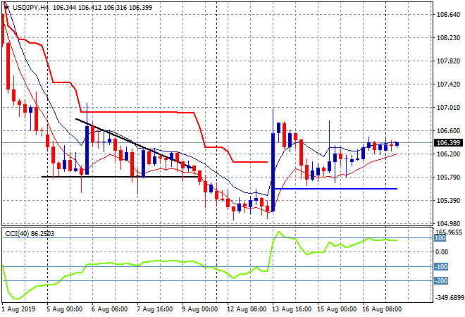Select the 106.200 price axis label
This screenshot has width=465, height=317.
[x=448, y=154]
